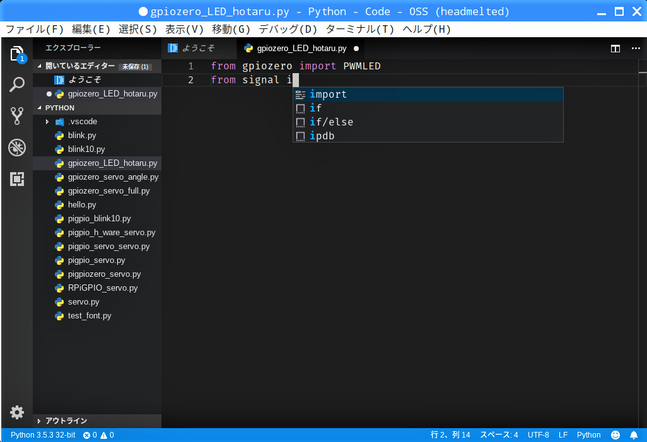Select the 'if' snippet suggestion
Screen dimensions: 647x442
click(x=428, y=108)
